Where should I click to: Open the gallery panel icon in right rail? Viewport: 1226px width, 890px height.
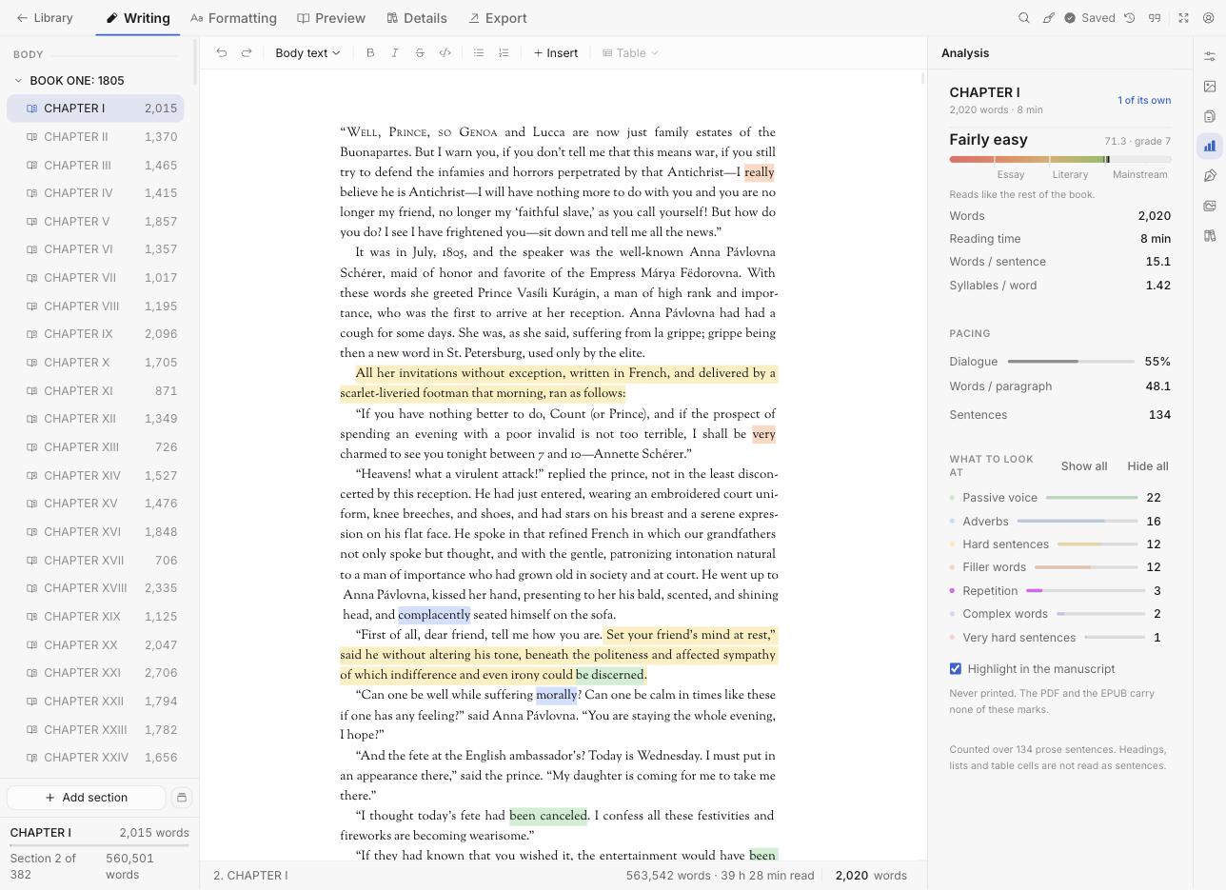(1210, 206)
